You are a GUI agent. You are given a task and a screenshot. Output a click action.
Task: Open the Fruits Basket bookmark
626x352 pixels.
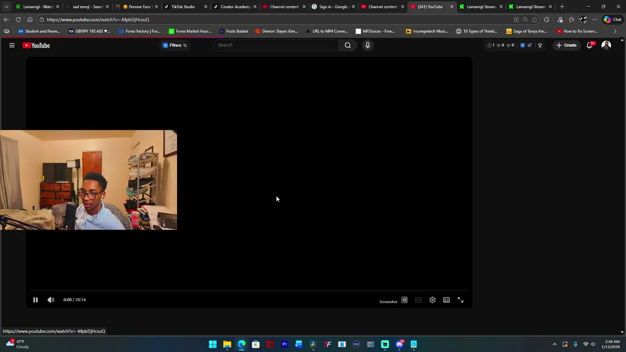point(233,31)
